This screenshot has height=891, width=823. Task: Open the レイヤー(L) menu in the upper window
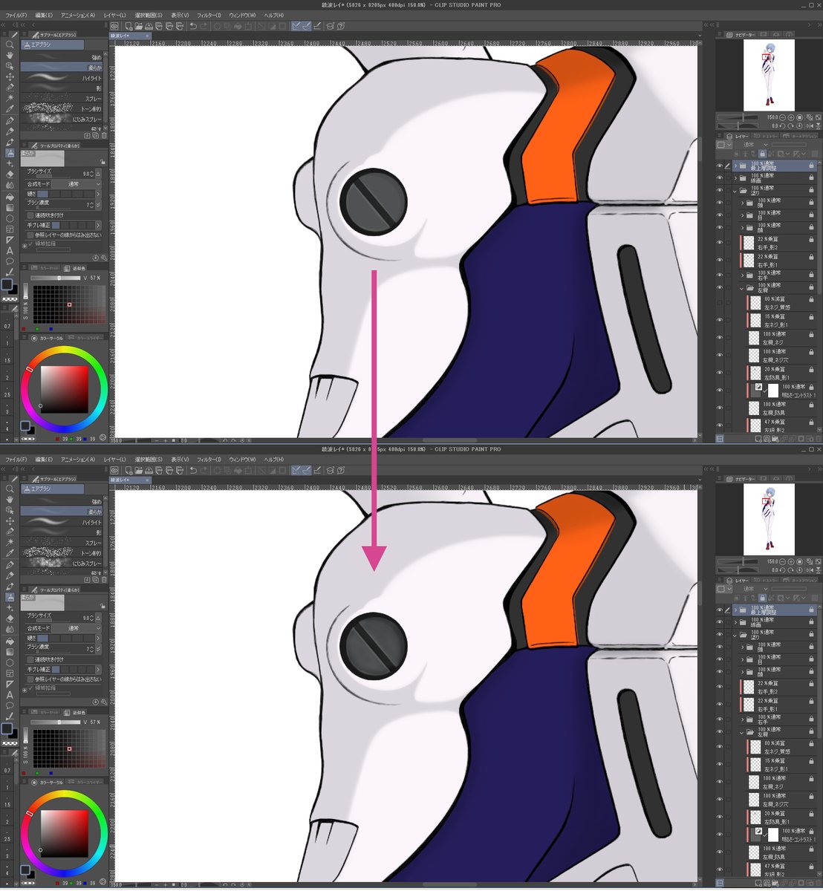point(115,15)
